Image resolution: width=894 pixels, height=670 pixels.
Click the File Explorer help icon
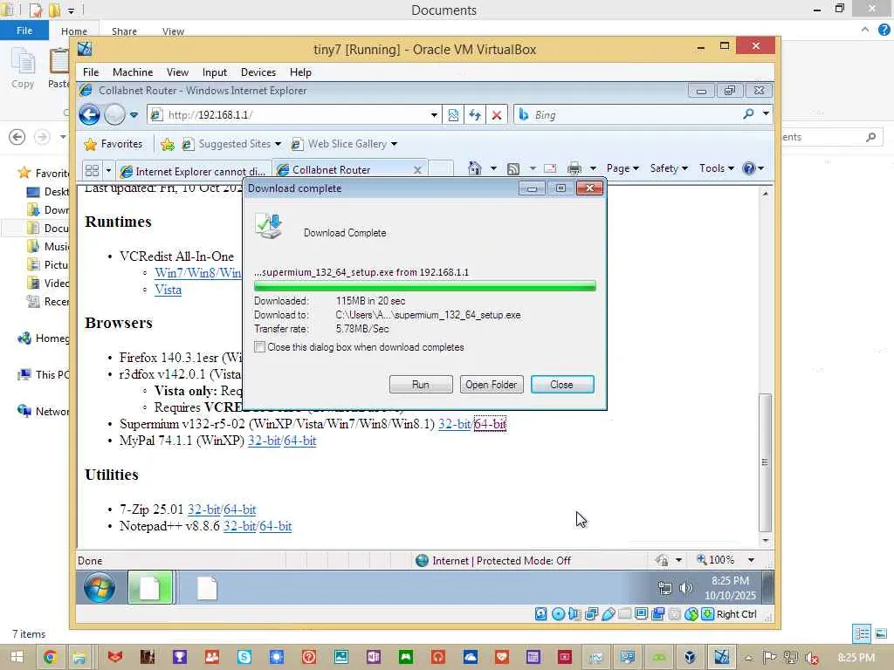pos(884,31)
